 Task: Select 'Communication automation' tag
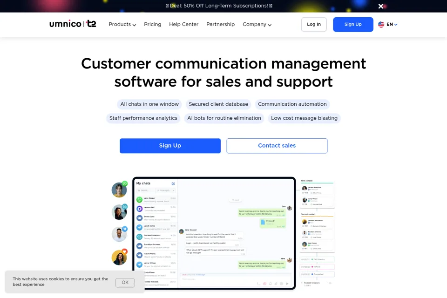tap(292, 104)
